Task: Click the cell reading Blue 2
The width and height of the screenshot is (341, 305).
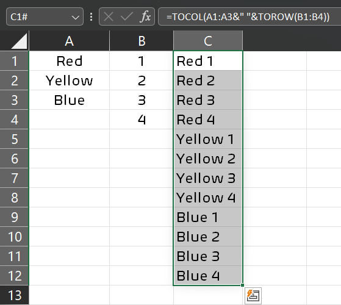Action: 208,237
